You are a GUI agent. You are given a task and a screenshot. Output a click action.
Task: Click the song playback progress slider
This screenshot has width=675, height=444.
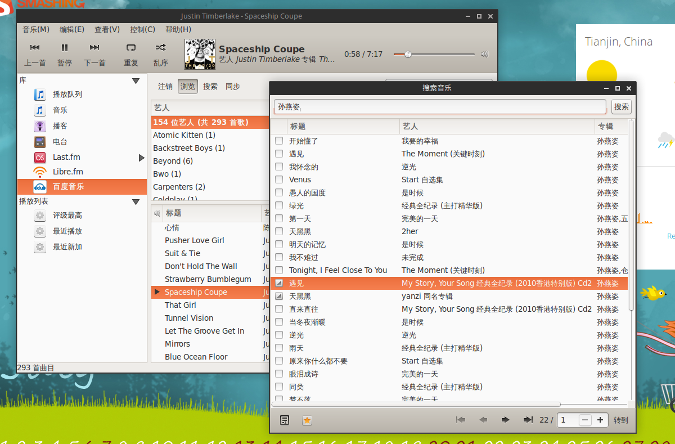pyautogui.click(x=434, y=55)
